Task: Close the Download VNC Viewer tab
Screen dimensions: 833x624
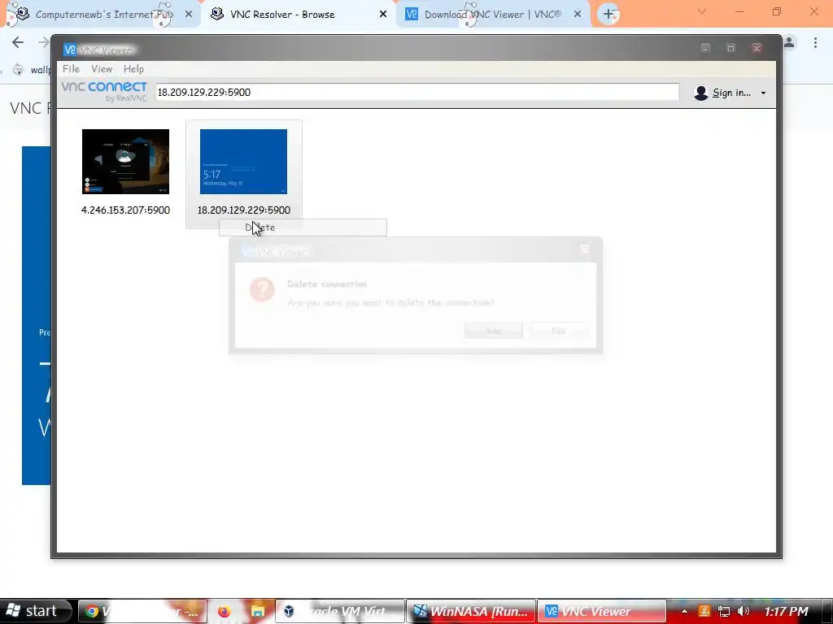Action: click(578, 15)
